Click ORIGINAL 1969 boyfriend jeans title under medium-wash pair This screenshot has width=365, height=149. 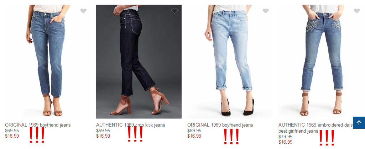(38, 125)
